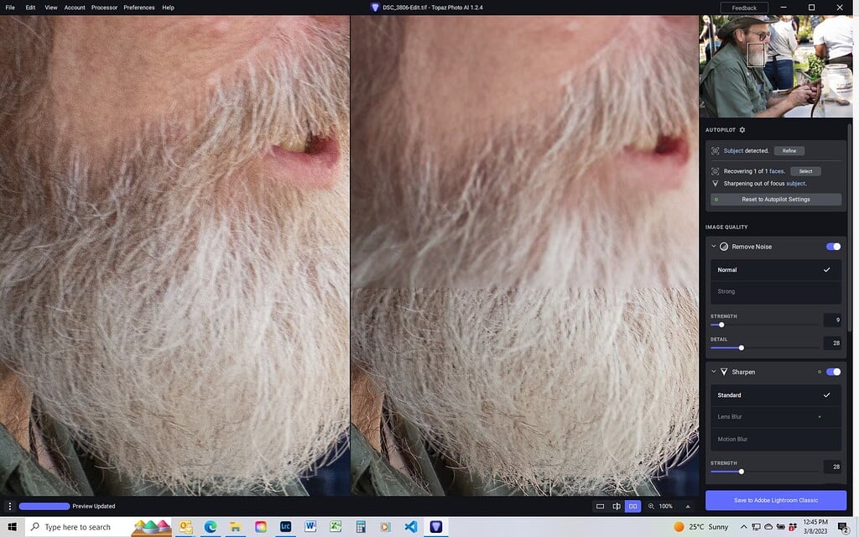Image resolution: width=859 pixels, height=537 pixels.
Task: Select the single image view icon
Action: click(600, 506)
